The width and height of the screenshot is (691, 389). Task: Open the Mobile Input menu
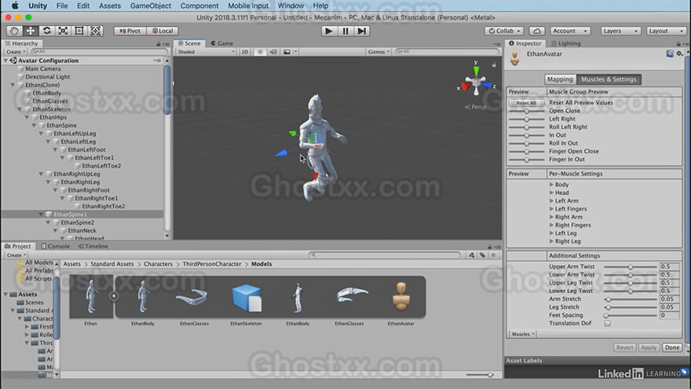point(247,6)
